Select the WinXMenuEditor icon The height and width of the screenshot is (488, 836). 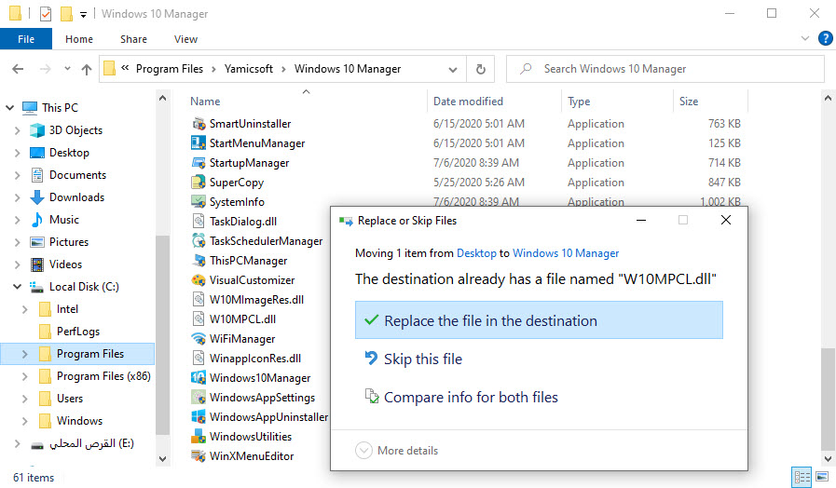(199, 456)
